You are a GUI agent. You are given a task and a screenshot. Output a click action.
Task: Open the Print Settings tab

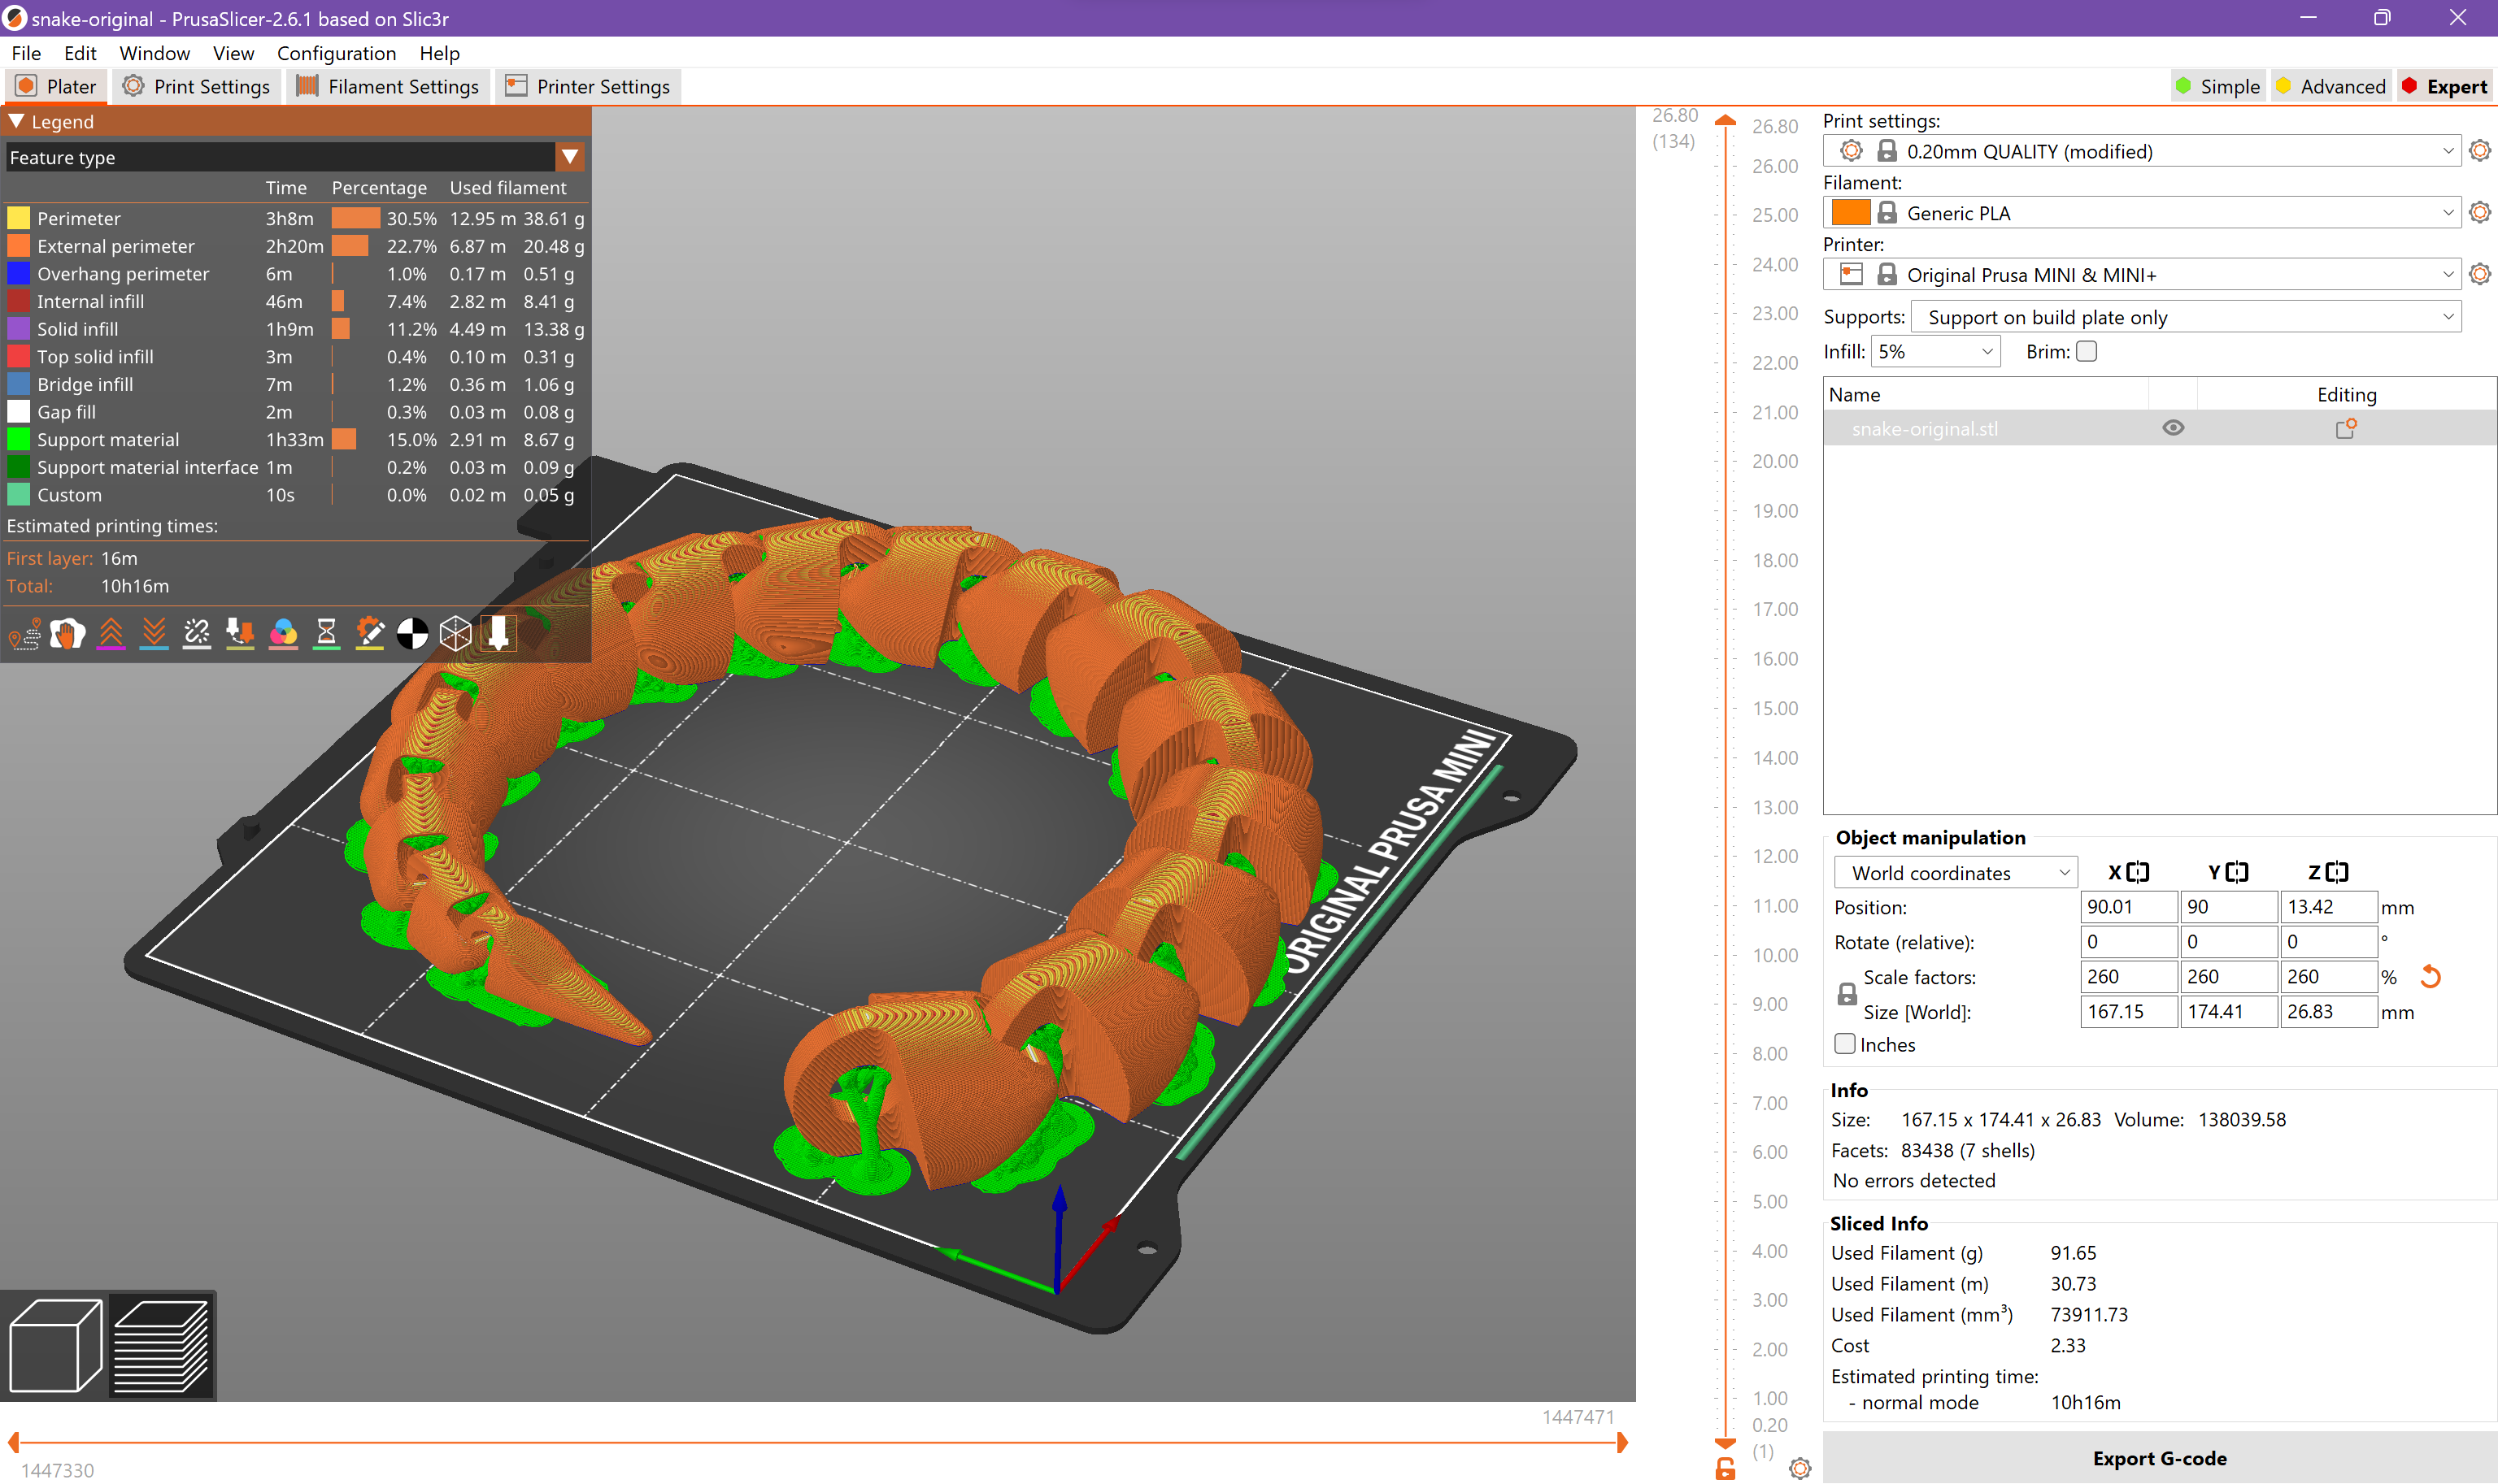197,87
